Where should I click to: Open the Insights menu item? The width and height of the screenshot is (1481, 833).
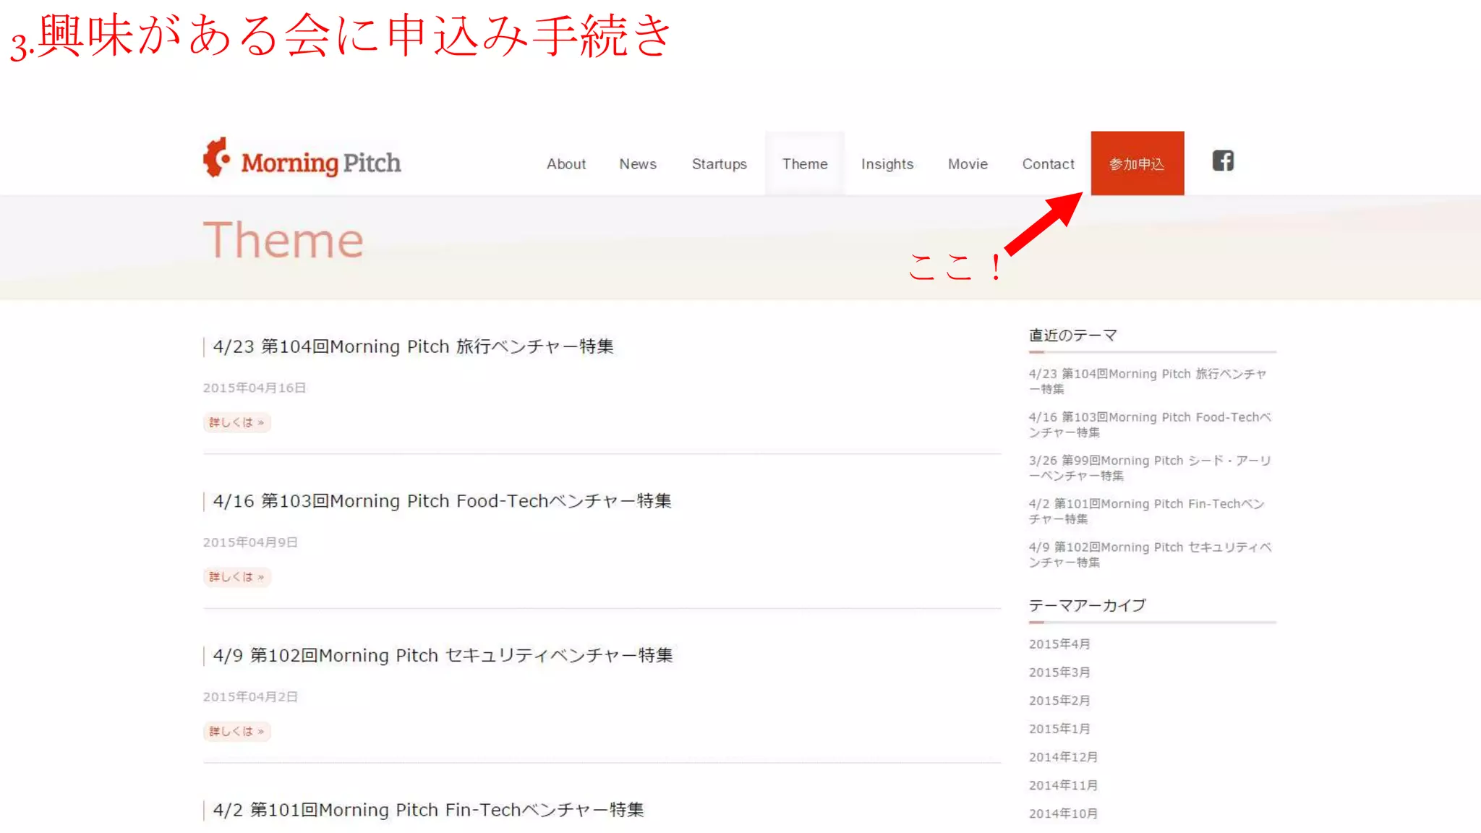point(887,164)
